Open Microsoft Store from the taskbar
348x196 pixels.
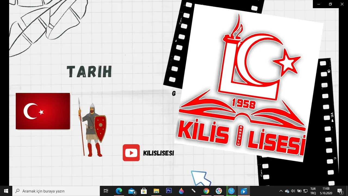click(144, 191)
